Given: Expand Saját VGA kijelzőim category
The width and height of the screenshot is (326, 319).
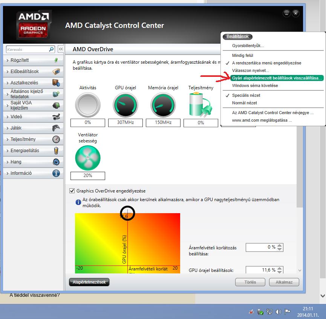Looking at the screenshot, I should click(33, 105).
